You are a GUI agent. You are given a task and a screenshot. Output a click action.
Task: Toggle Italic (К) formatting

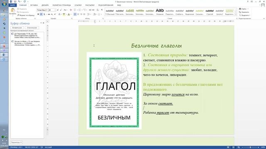pyautogui.click(x=41, y=14)
